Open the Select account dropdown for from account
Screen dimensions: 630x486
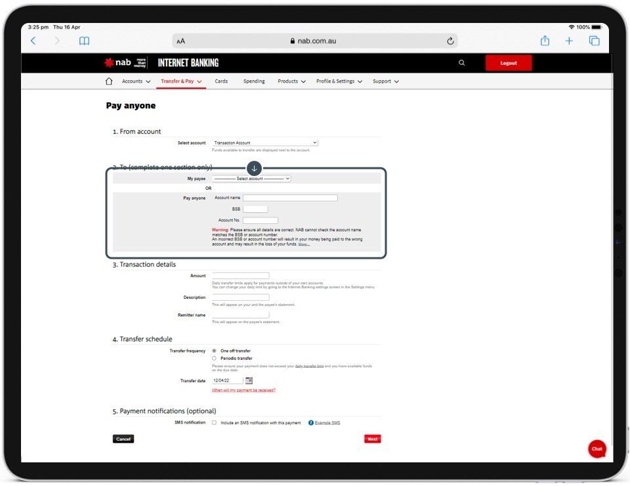264,143
